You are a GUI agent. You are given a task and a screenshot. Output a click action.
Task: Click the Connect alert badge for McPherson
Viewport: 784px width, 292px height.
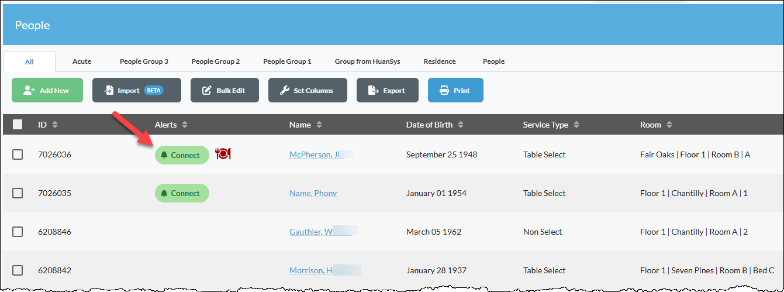tap(182, 155)
